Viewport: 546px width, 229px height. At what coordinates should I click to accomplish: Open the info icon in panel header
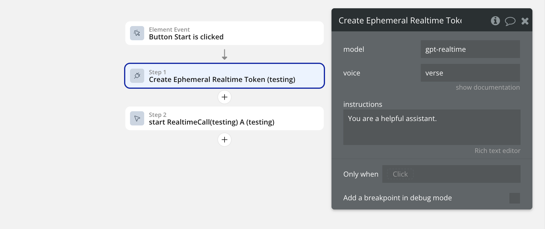[x=495, y=21]
